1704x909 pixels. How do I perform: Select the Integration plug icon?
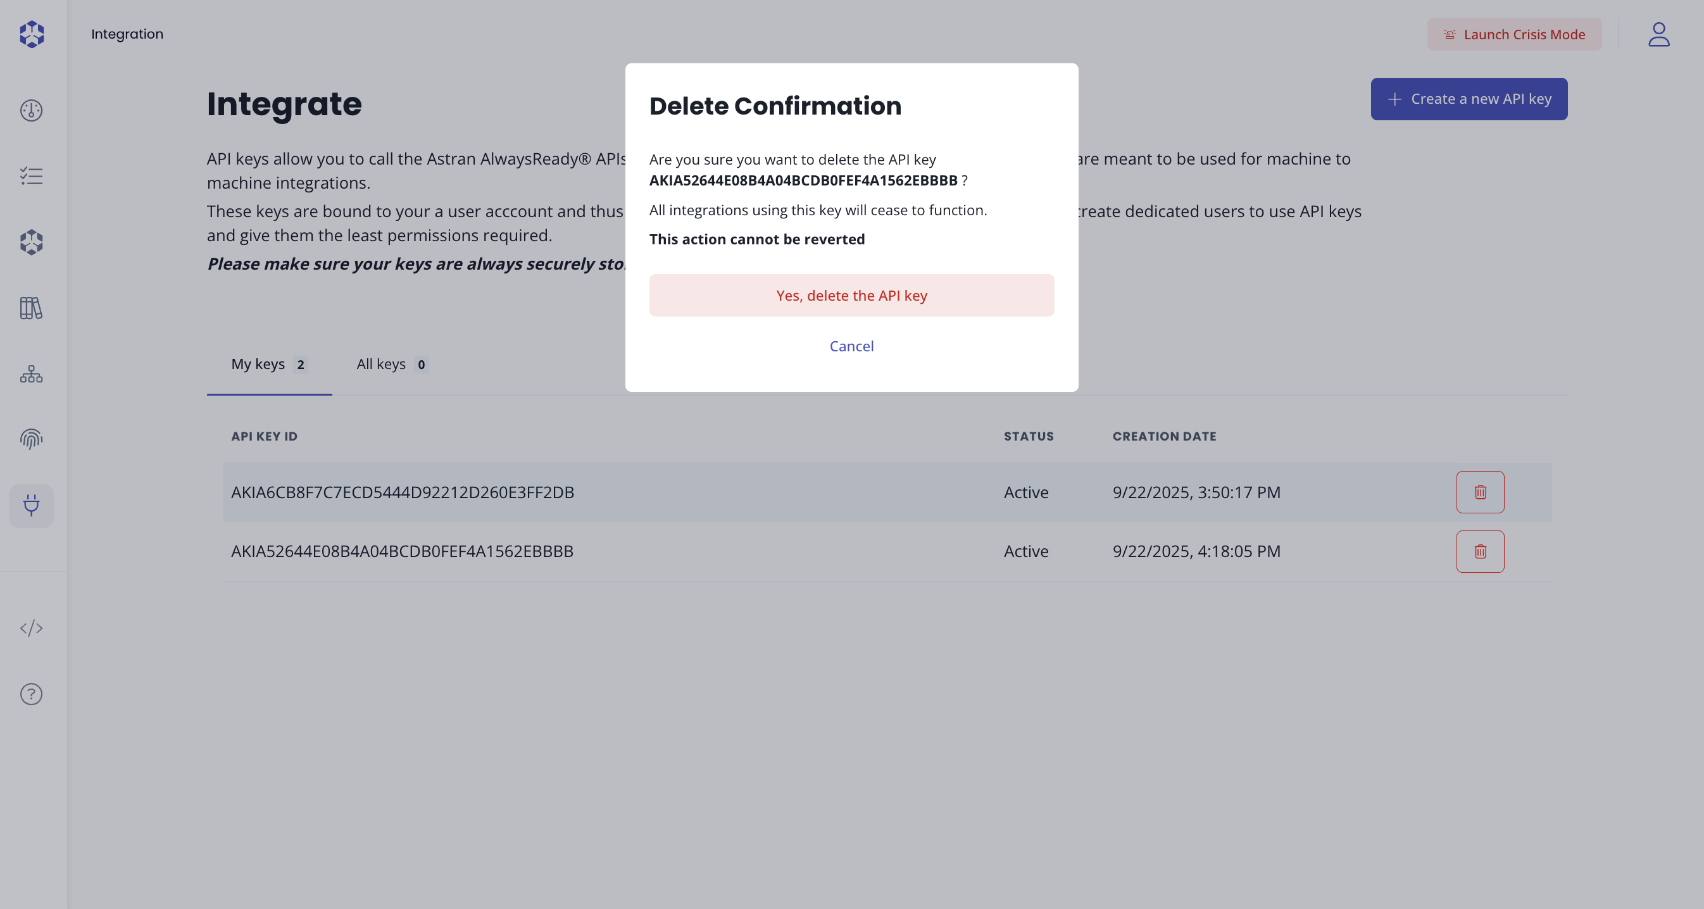(x=31, y=505)
